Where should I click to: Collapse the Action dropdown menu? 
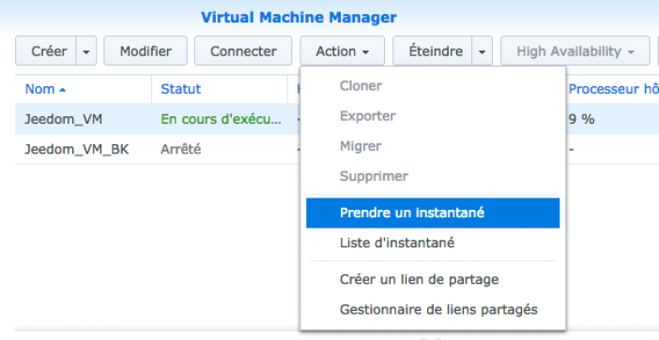[x=342, y=52]
